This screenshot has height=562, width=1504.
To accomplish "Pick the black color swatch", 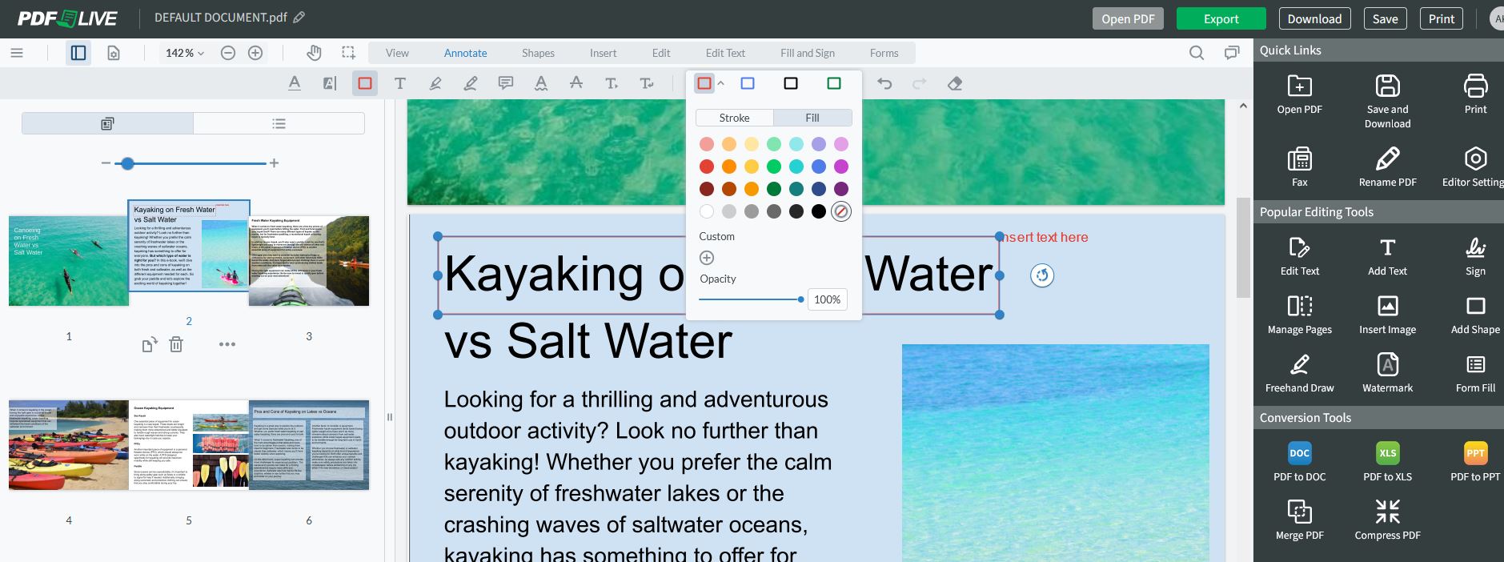I will (x=818, y=211).
